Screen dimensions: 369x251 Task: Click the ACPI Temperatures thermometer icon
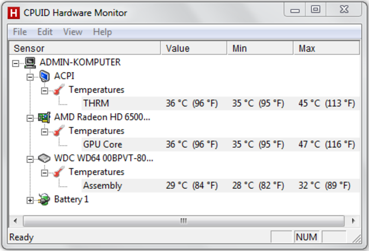(59, 90)
